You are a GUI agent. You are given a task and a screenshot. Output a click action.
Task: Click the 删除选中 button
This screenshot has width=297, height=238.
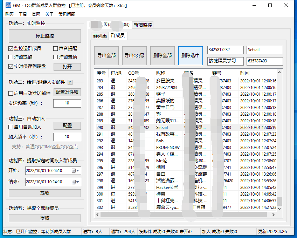191,56
